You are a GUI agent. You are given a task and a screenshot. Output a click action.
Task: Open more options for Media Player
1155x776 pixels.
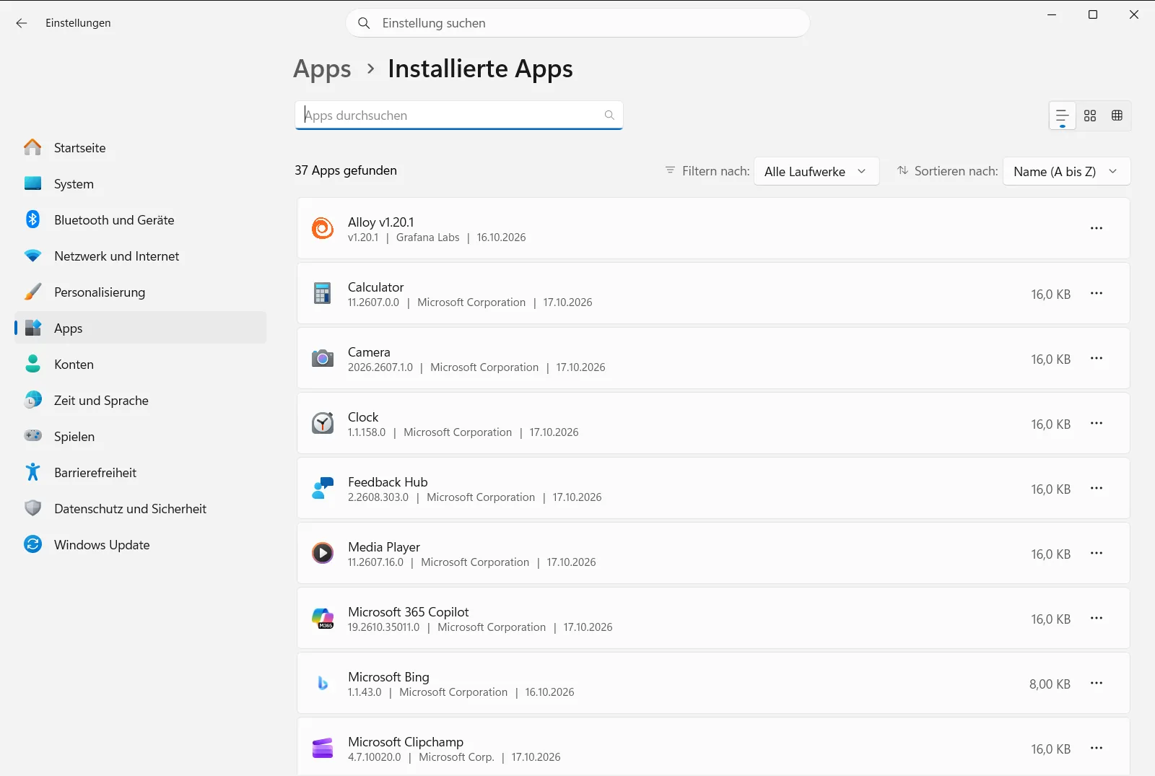[x=1097, y=553]
